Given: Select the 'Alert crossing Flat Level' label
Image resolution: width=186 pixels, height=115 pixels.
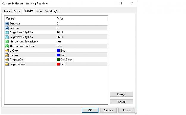Looking at the screenshot, I should tap(22, 46).
